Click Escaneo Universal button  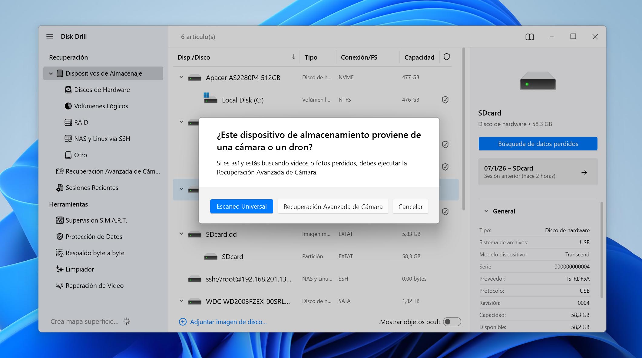coord(242,207)
